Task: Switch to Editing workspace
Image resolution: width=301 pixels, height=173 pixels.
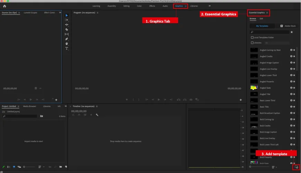Action: point(126,6)
